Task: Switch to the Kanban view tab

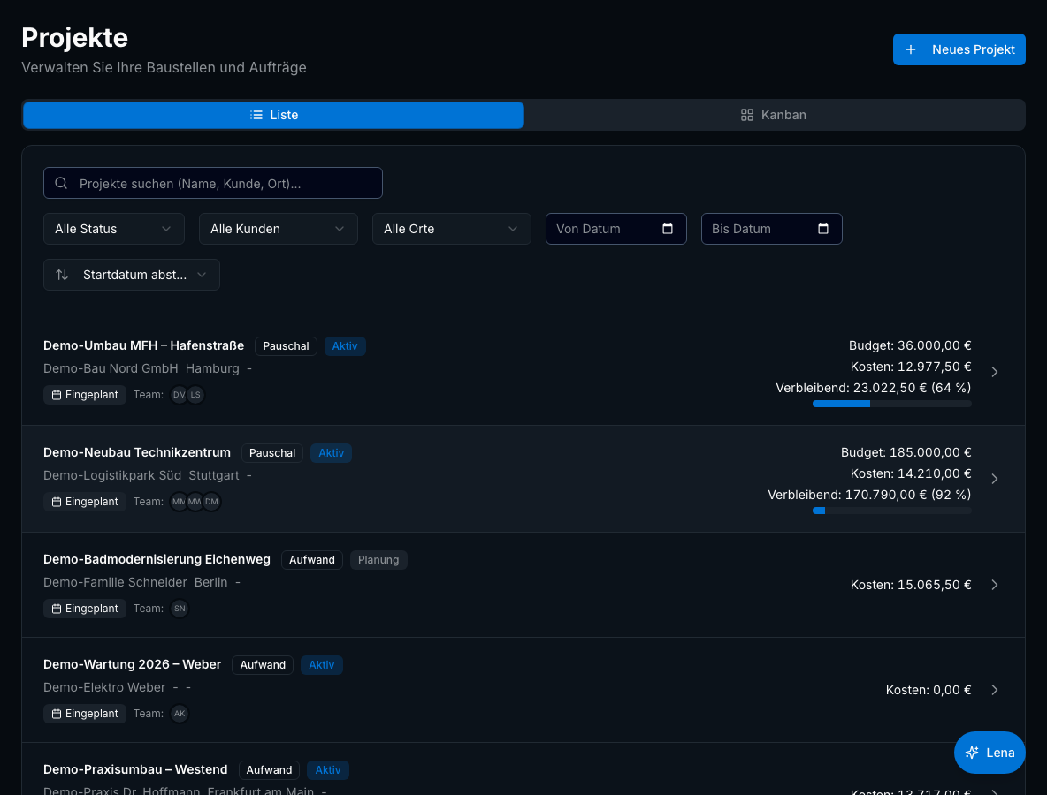Action: (774, 115)
